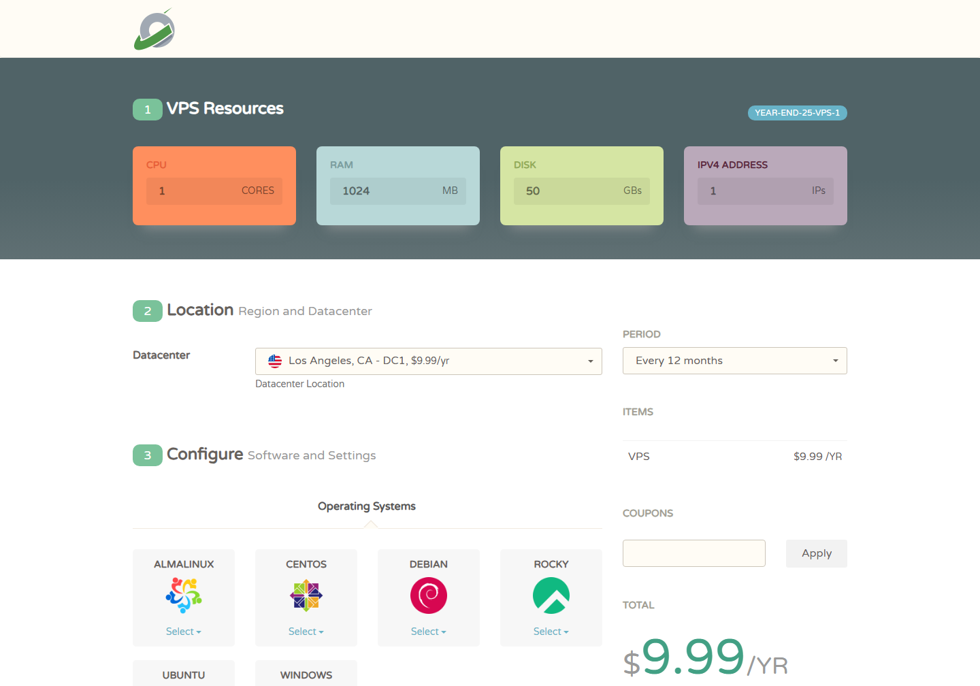
Task: Expand the AlmaLinux Select version menu
Action: tap(184, 632)
